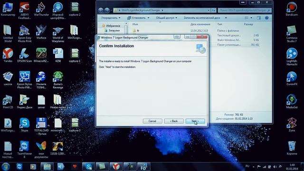This screenshot has width=304, height=171.
Task: Open address bar history dropdown in Explorer
Action: pos(209,10)
